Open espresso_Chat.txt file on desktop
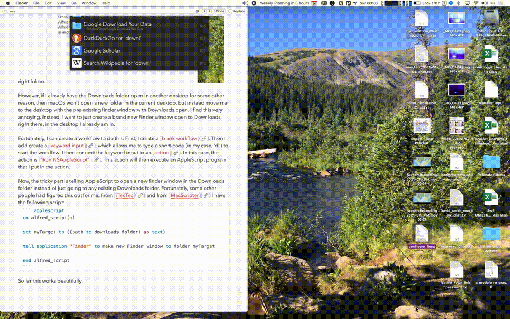Image resolution: width=510 pixels, height=319 pixels. pos(457,233)
